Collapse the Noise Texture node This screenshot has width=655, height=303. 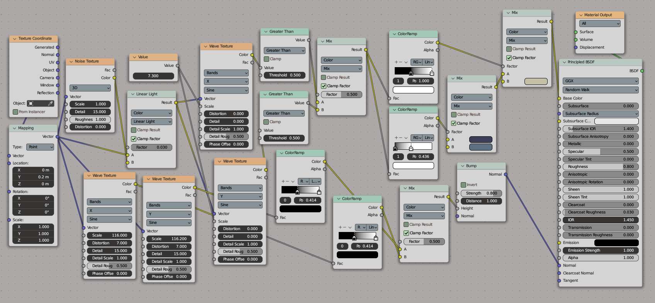(71, 61)
